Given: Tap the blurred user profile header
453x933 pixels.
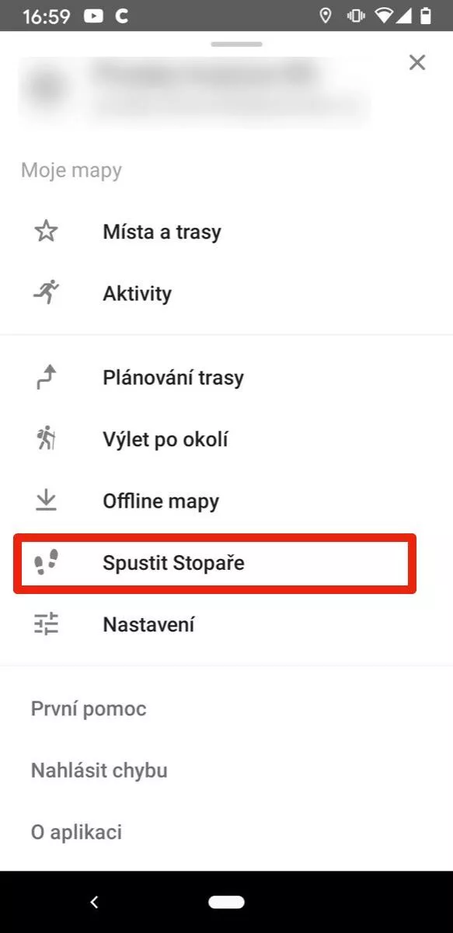Looking at the screenshot, I should [x=194, y=92].
